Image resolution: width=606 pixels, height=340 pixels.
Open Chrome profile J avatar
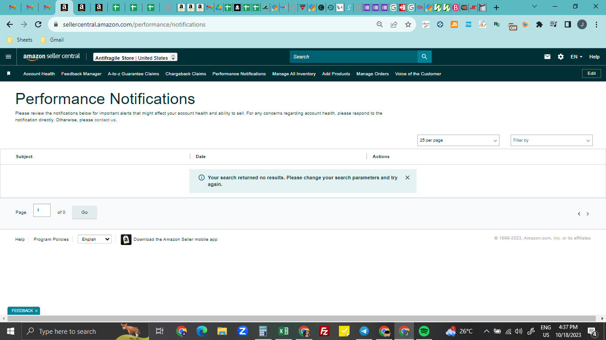582,25
